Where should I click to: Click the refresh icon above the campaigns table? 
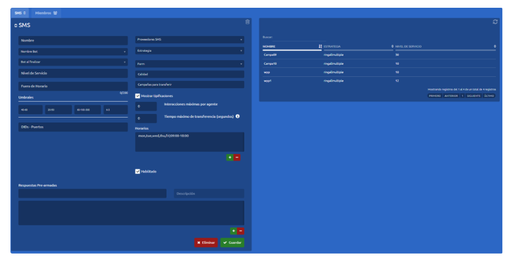pyautogui.click(x=495, y=22)
